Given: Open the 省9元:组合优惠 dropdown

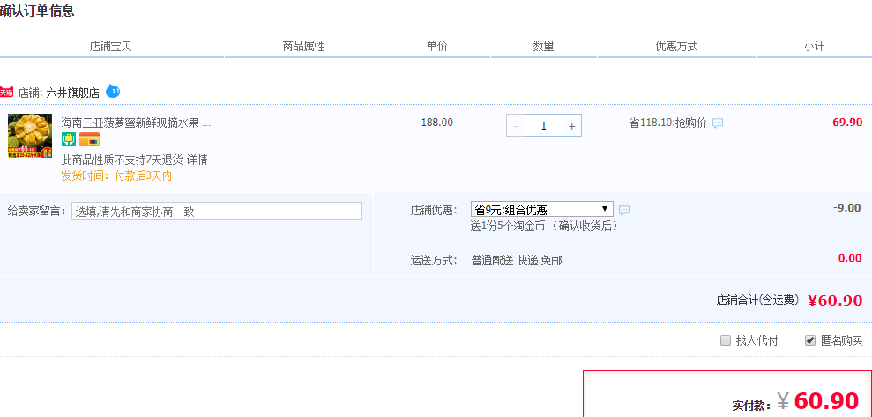Looking at the screenshot, I should point(541,209).
